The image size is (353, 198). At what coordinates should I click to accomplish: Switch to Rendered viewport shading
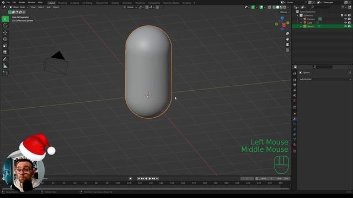click(x=285, y=7)
